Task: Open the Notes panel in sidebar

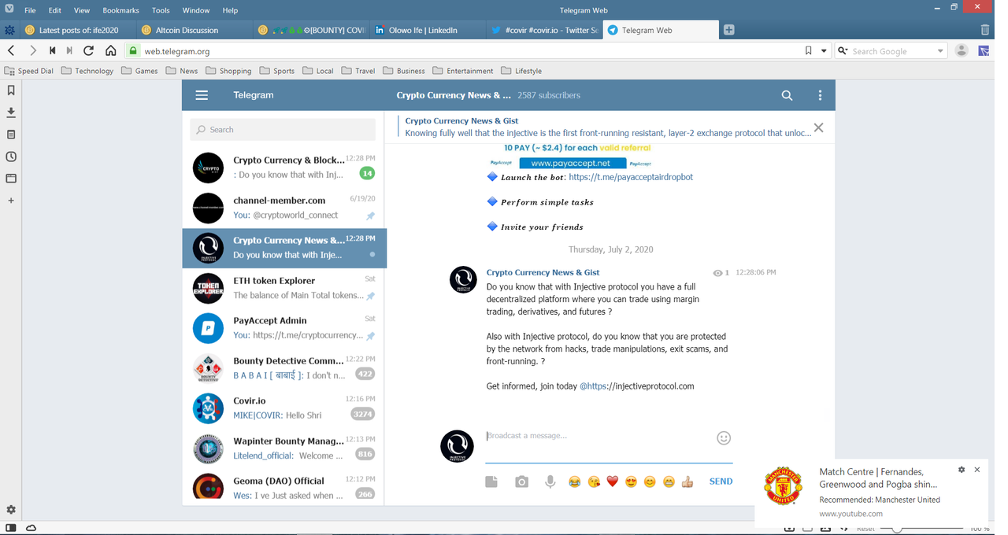Action: click(11, 135)
